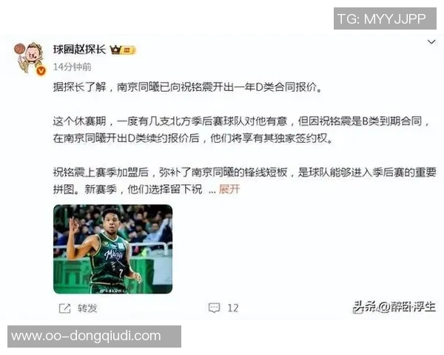The height and width of the screenshot is (355, 444).
Task: Click the orange verified V badge
Action: pos(41,70)
